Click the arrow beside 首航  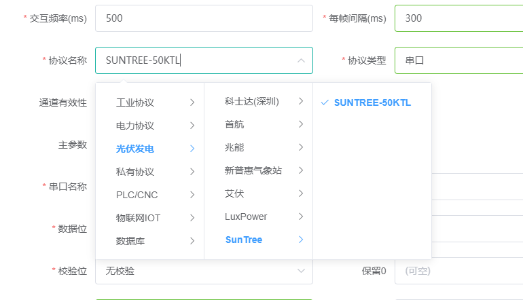click(x=301, y=124)
